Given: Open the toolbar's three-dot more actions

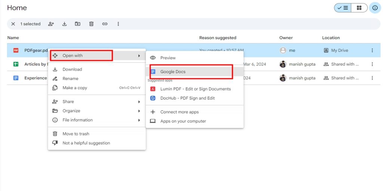Looking at the screenshot, I should pyautogui.click(x=118, y=24).
